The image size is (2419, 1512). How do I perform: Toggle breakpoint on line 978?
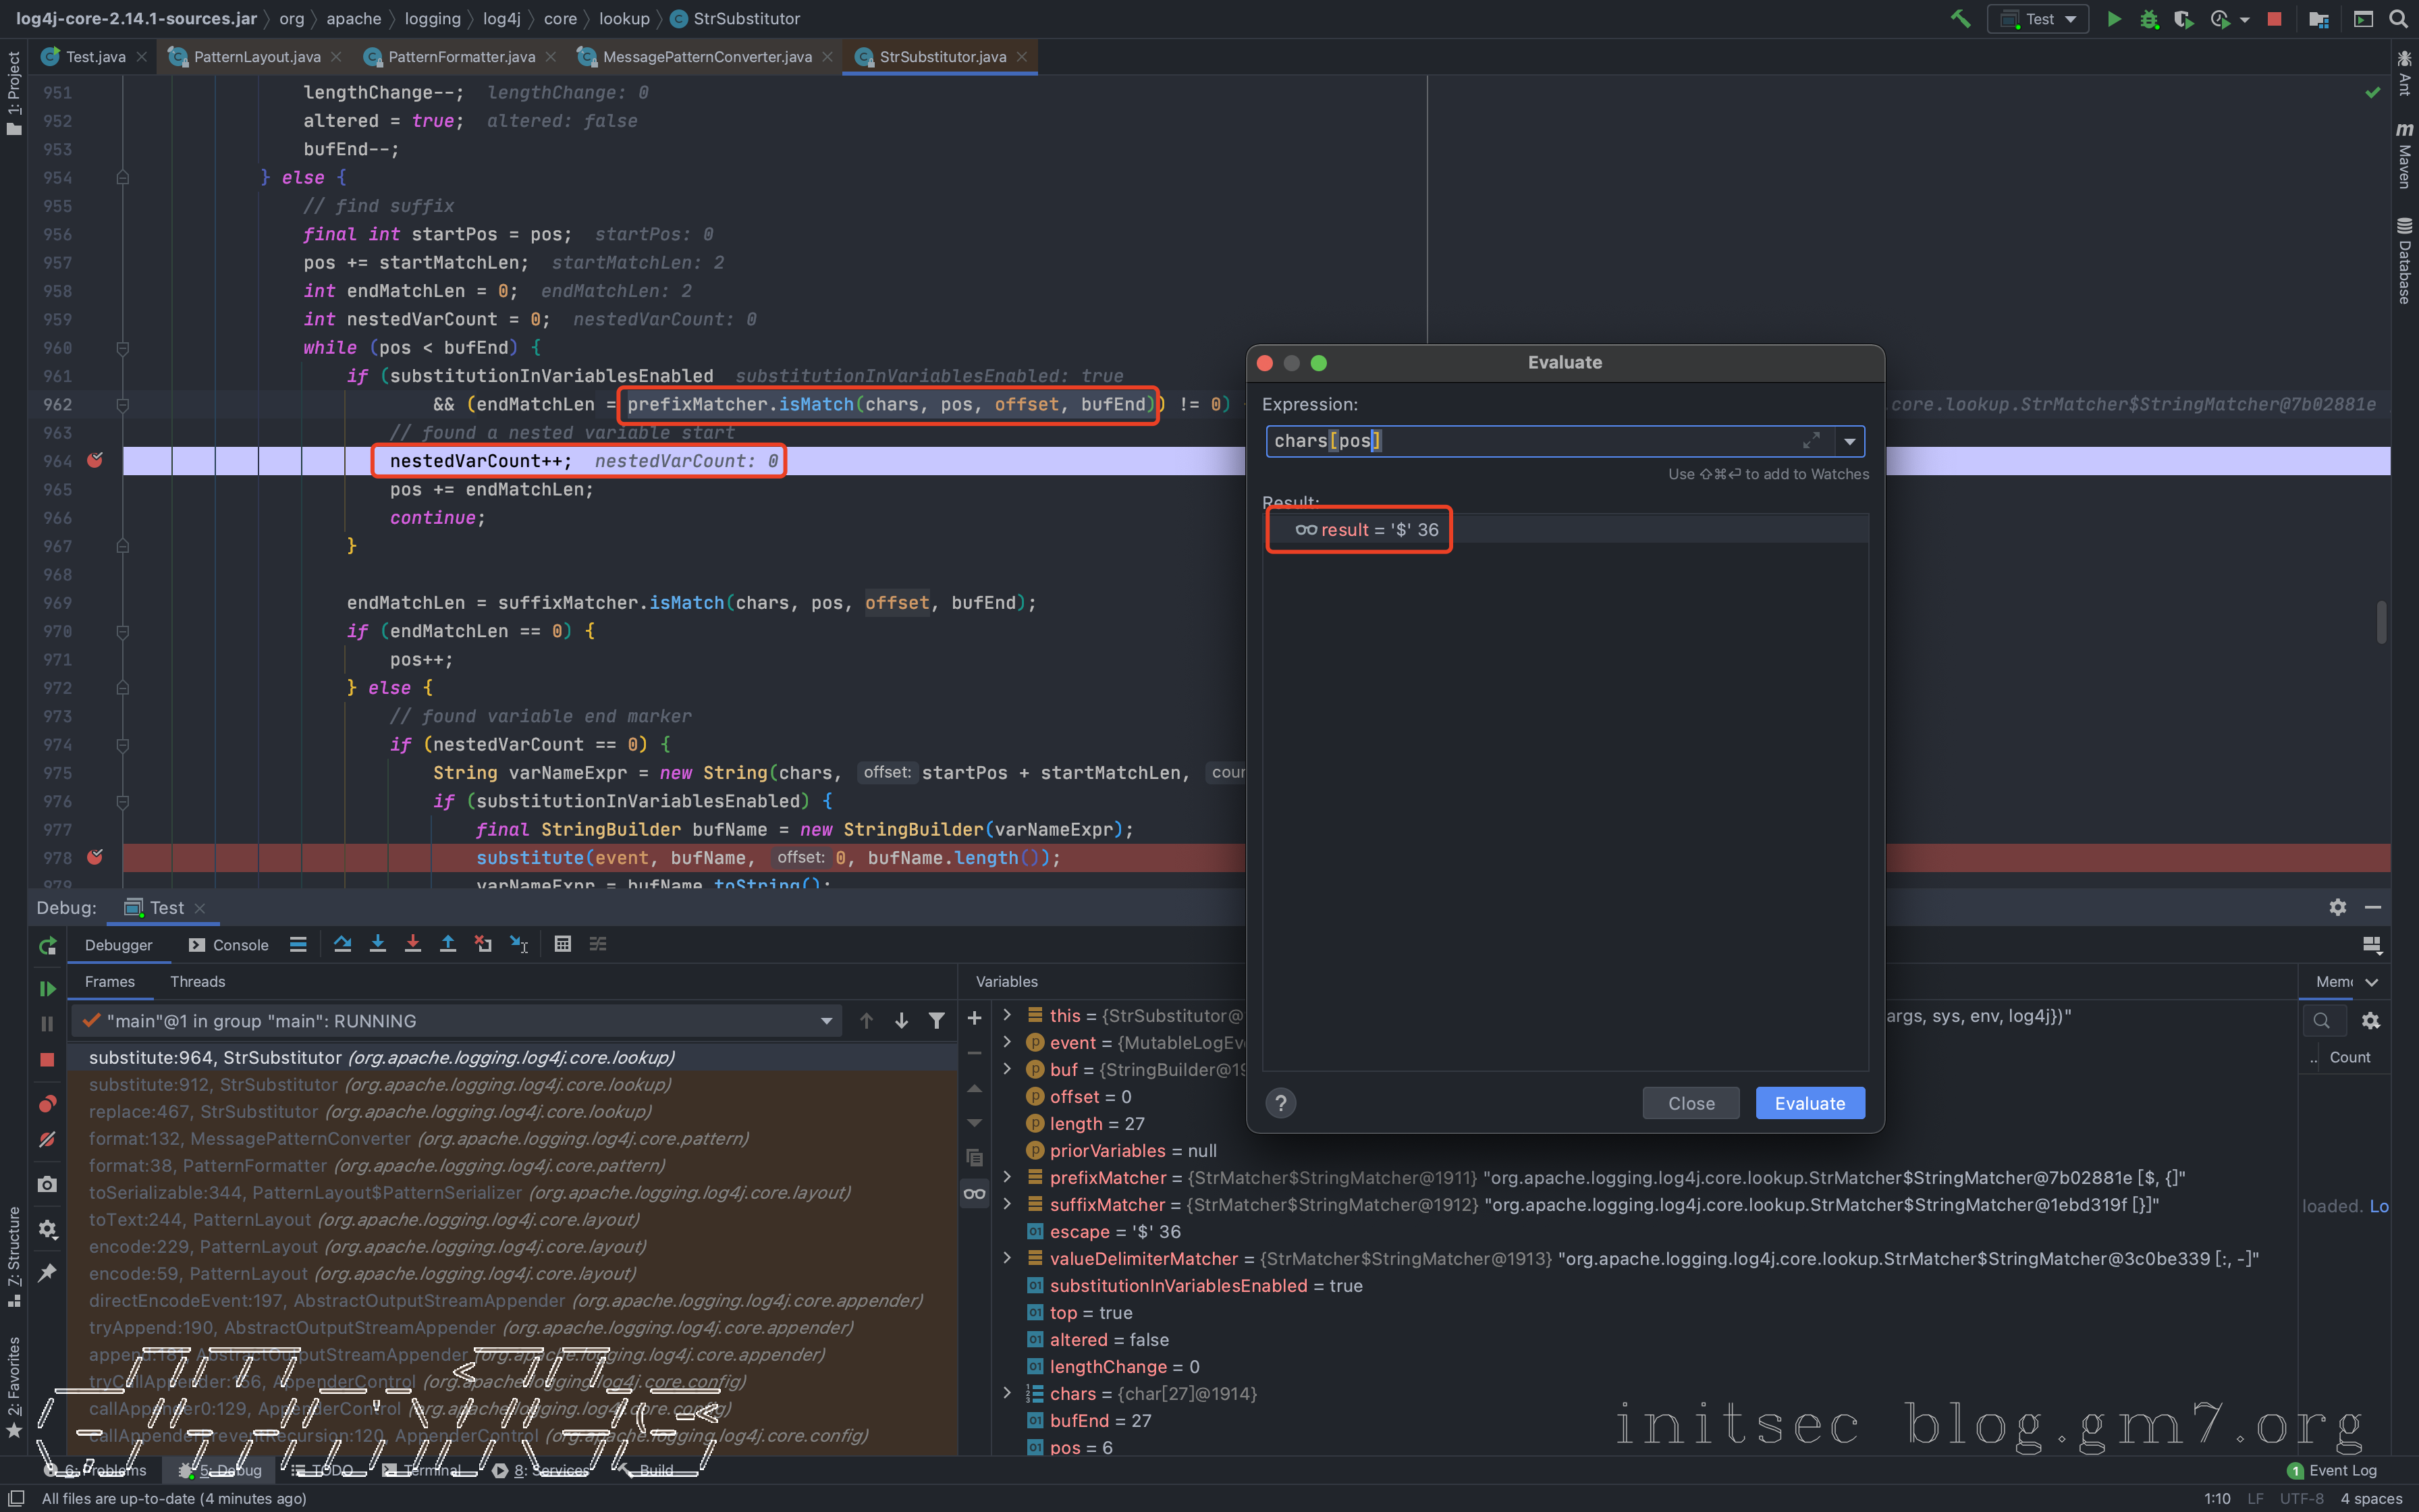[95, 857]
